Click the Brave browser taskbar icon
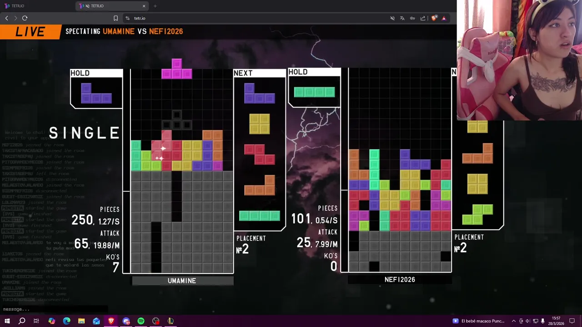This screenshot has width=582, height=327. (111, 321)
